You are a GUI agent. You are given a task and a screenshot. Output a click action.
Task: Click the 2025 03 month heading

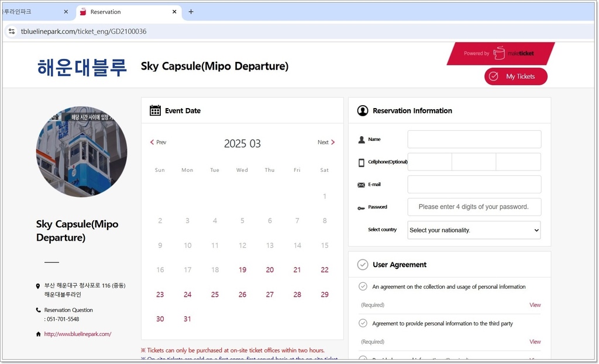pyautogui.click(x=242, y=144)
